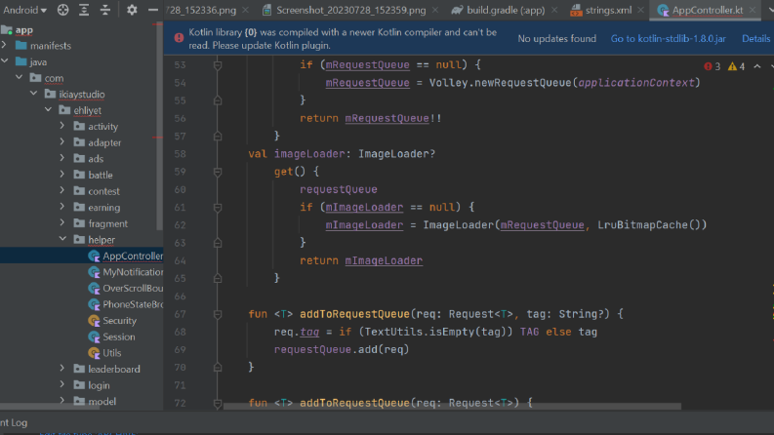The width and height of the screenshot is (774, 435).
Task: Collapse the java folder
Action: click(5, 61)
